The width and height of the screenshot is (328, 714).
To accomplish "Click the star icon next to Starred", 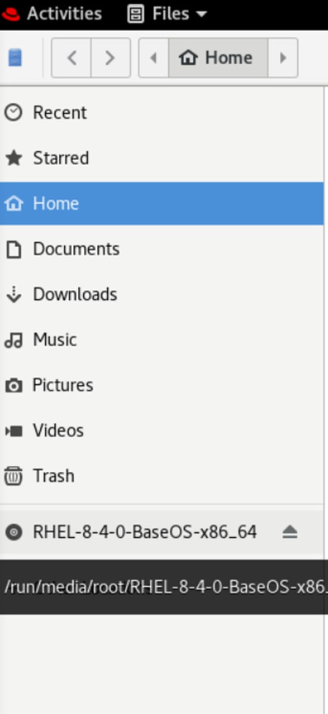I will [13, 158].
